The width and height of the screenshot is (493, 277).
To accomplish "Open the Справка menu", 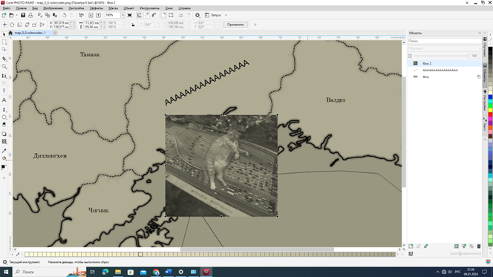I will tap(185, 8).
